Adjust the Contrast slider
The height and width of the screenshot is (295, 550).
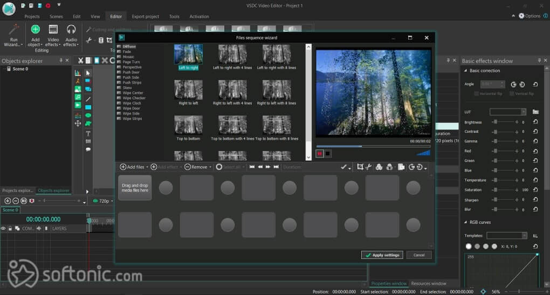click(x=505, y=132)
